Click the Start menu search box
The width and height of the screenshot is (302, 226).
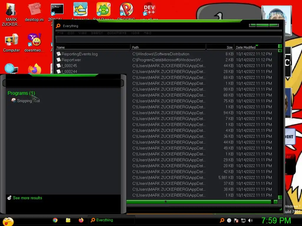tap(63, 83)
